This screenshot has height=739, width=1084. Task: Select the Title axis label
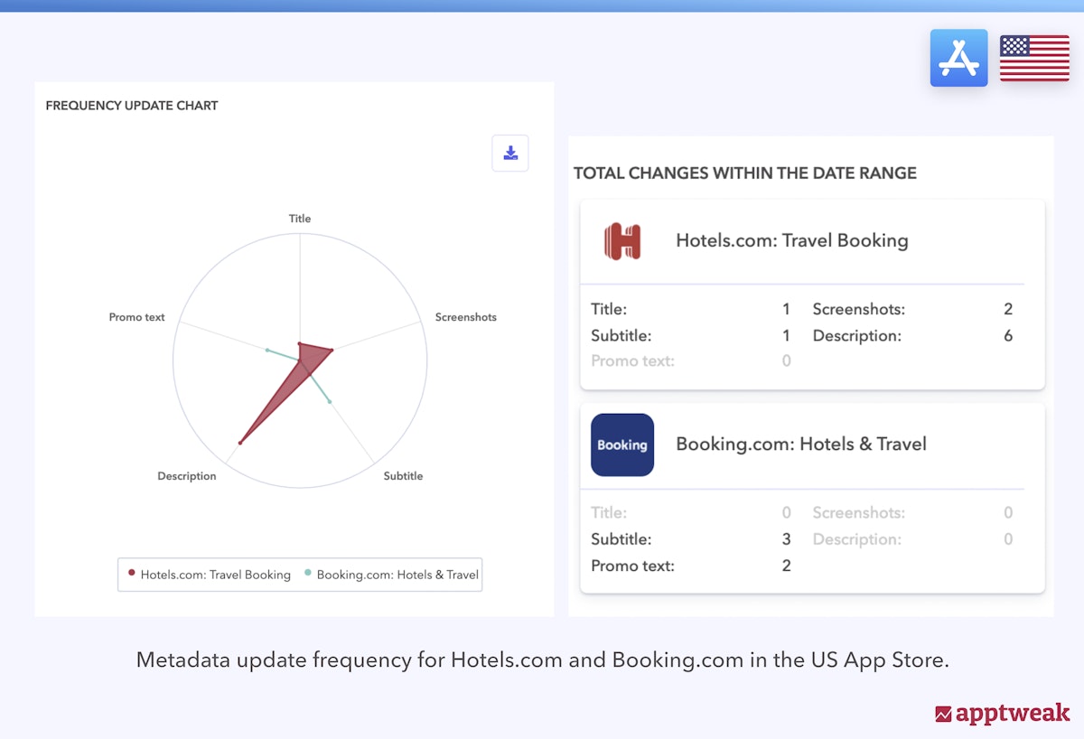pyautogui.click(x=300, y=219)
